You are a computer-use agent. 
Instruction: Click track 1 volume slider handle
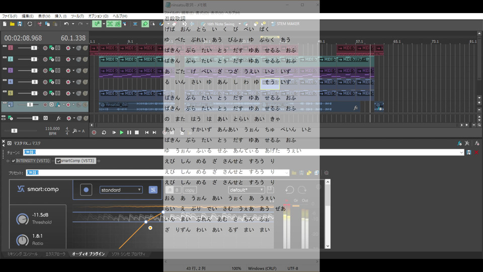click(34, 48)
